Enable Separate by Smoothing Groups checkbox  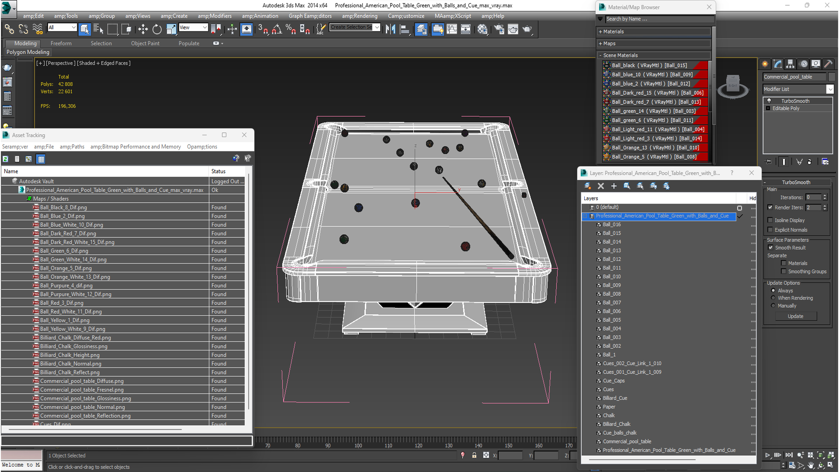click(x=784, y=271)
